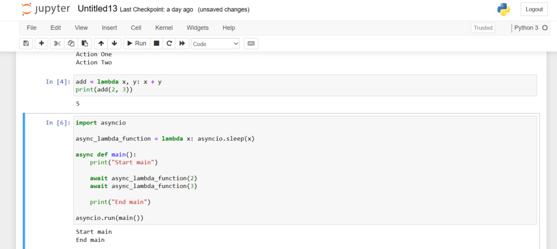Viewport: 557px width, 249px height.
Task: Open the Insert menu
Action: (x=109, y=28)
